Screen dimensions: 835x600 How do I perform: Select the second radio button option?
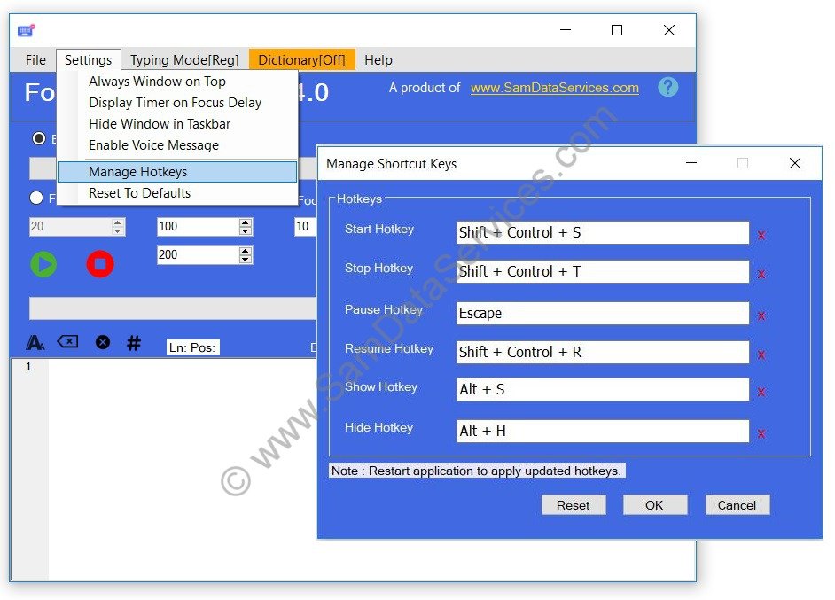tap(37, 197)
